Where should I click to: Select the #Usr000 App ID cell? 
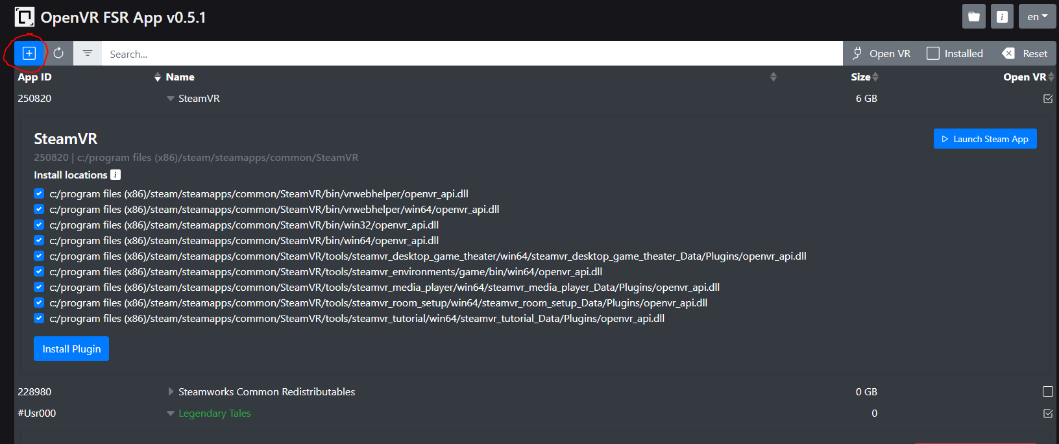point(37,413)
